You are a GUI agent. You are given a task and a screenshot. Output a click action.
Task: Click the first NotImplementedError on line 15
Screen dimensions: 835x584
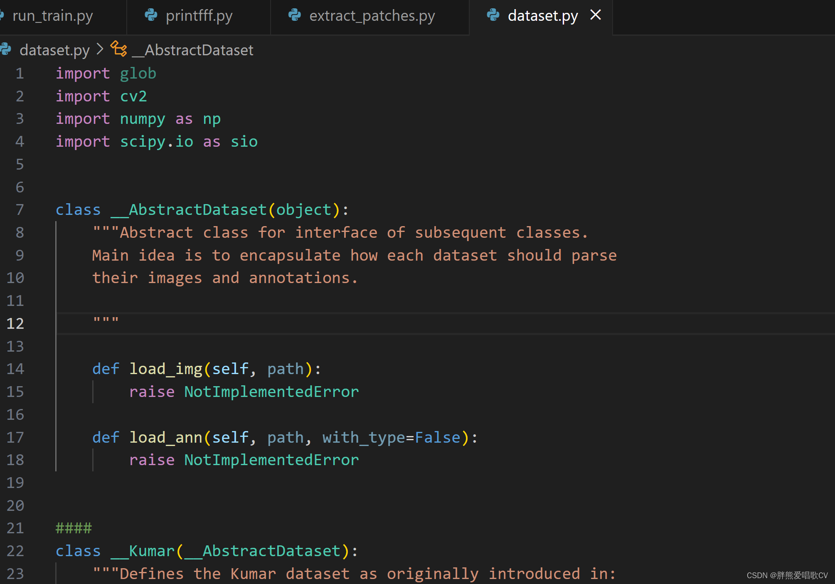[271, 392]
